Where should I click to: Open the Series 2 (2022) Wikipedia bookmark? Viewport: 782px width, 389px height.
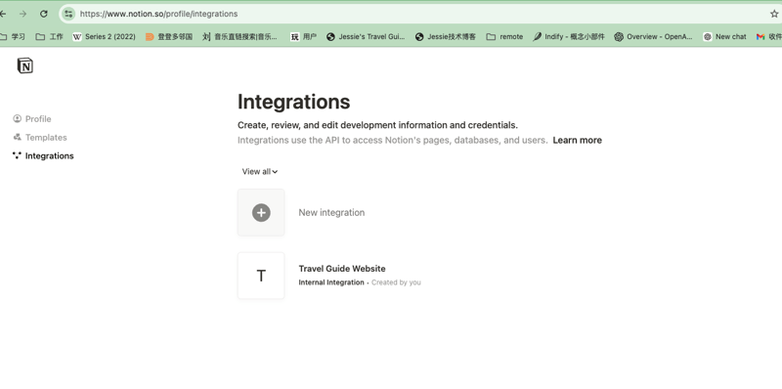105,36
